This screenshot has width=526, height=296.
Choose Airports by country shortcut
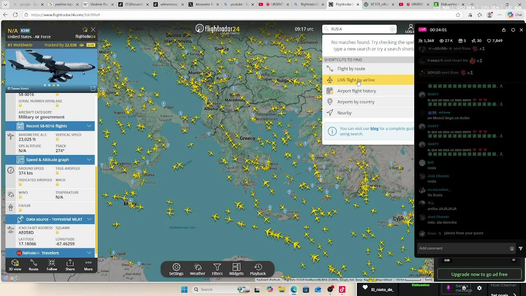368,102
